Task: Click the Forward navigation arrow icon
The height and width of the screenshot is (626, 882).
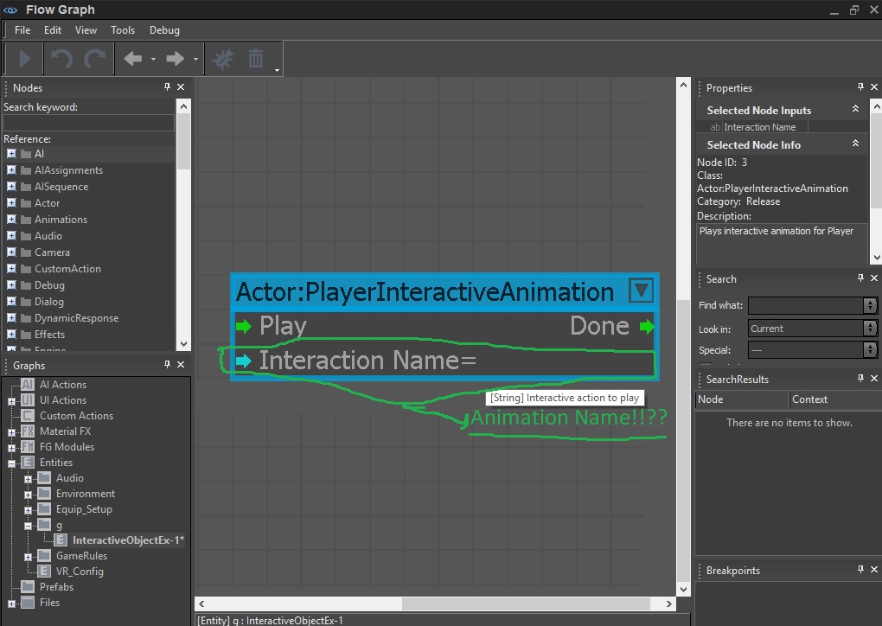Action: tap(176, 59)
